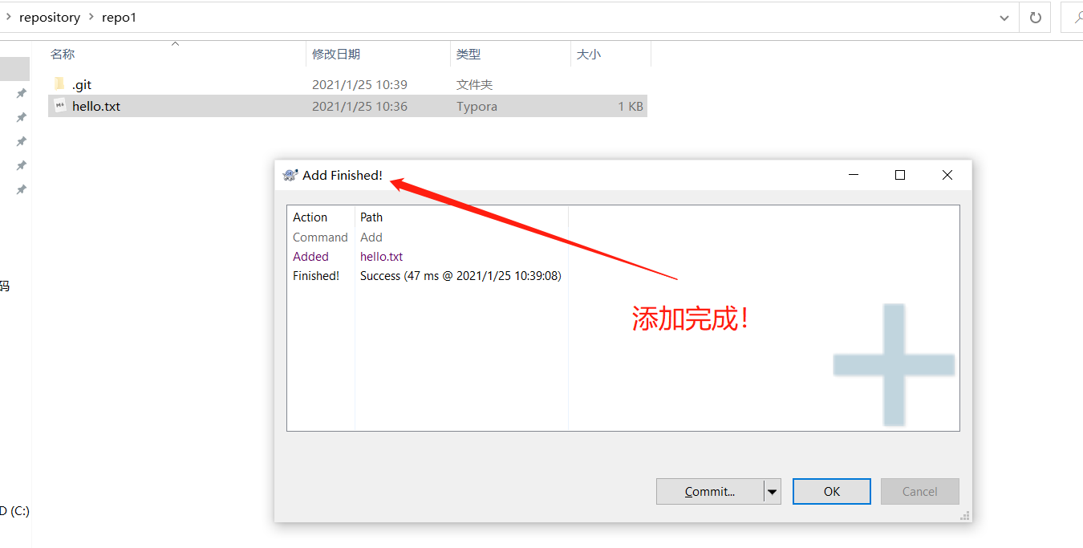Open address bar history dropdown
Screen dimensions: 1083x548
pos(1004,17)
